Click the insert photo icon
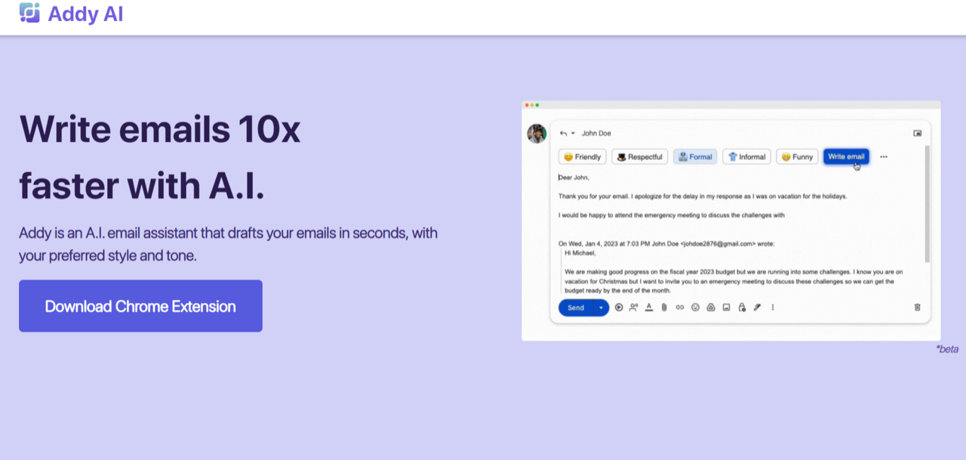 [x=726, y=307]
